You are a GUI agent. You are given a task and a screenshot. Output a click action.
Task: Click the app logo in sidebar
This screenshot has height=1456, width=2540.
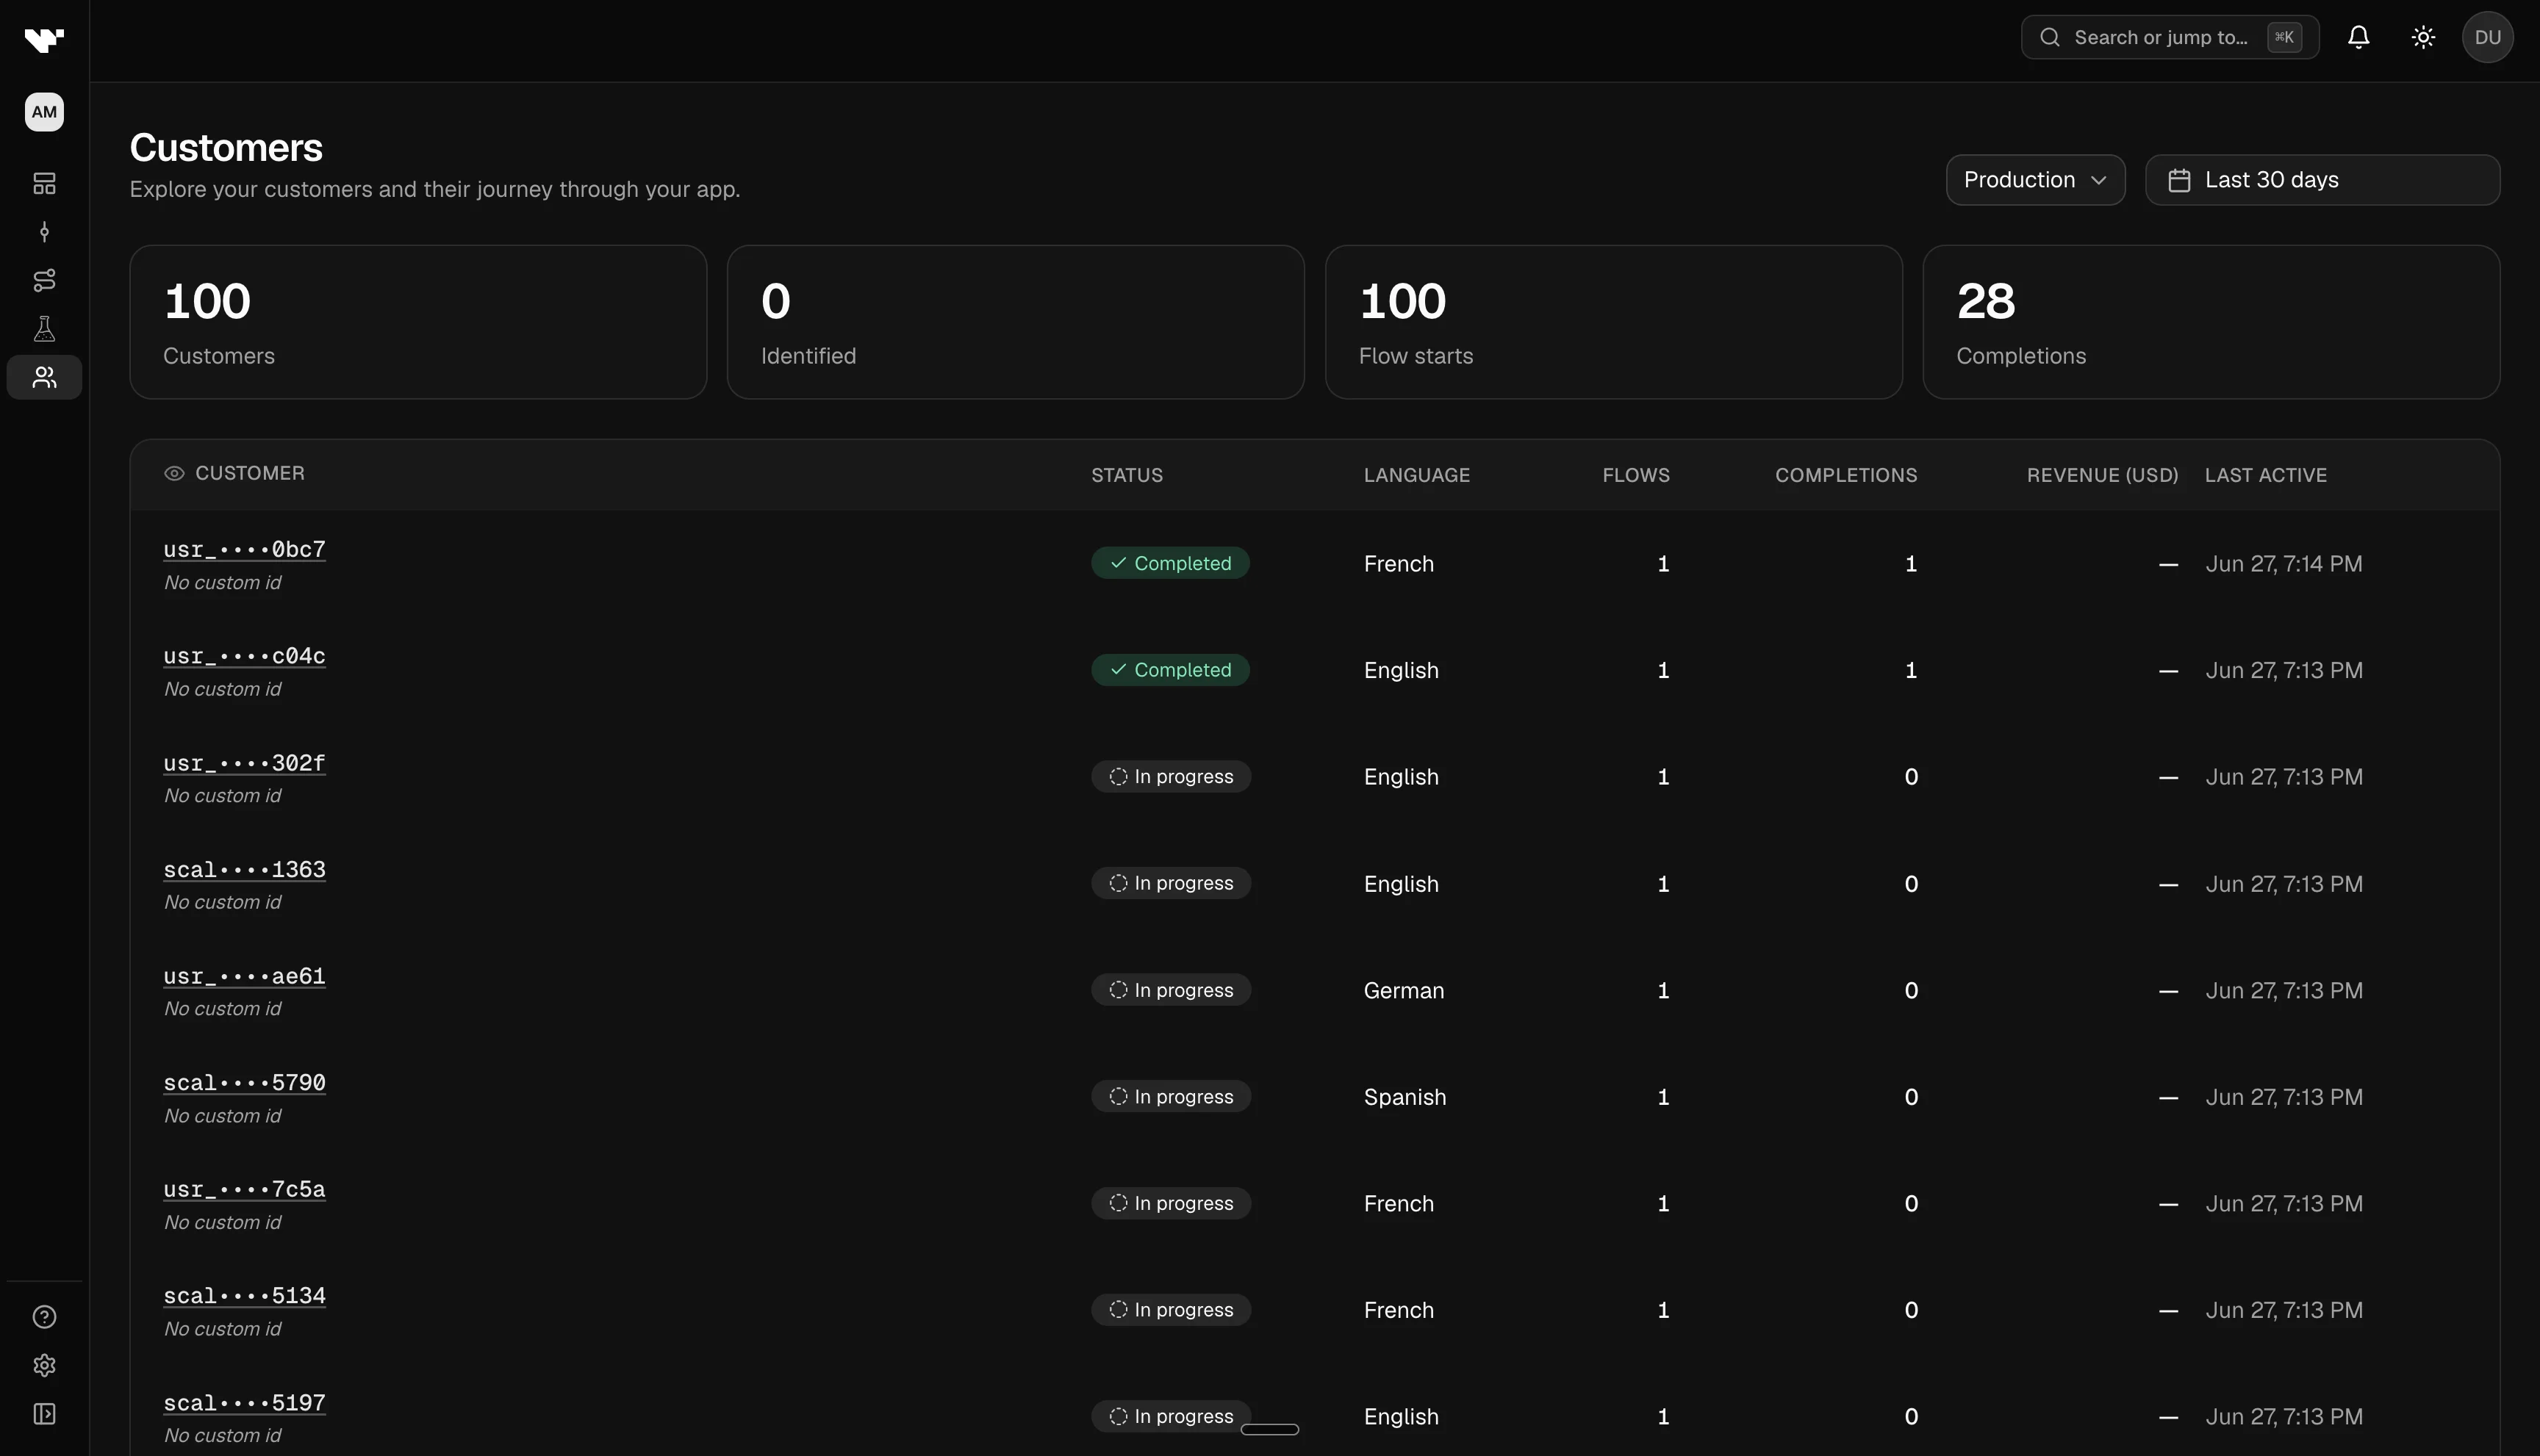click(x=44, y=40)
